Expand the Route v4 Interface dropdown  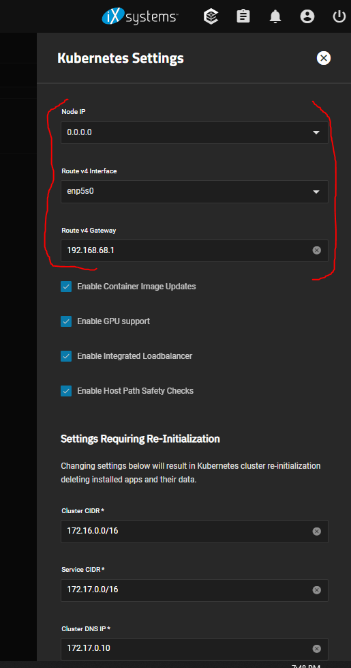pyautogui.click(x=194, y=191)
